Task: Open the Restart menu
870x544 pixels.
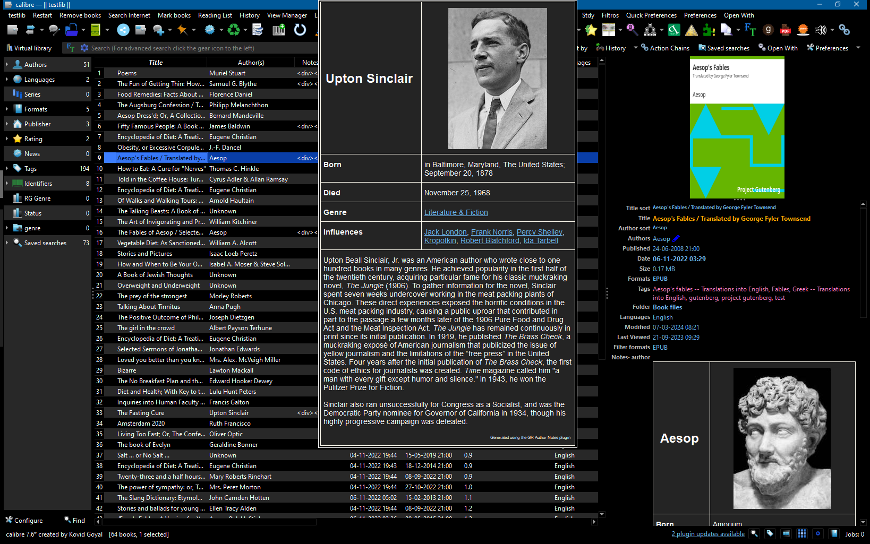Action: click(42, 15)
